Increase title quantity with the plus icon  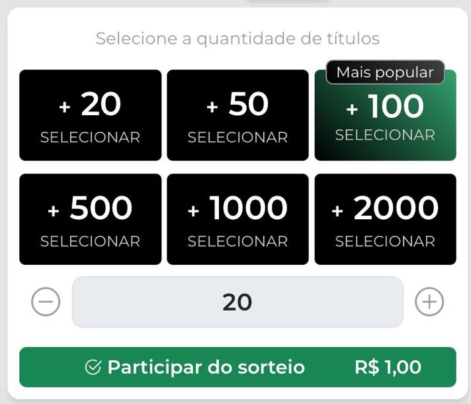pos(429,303)
